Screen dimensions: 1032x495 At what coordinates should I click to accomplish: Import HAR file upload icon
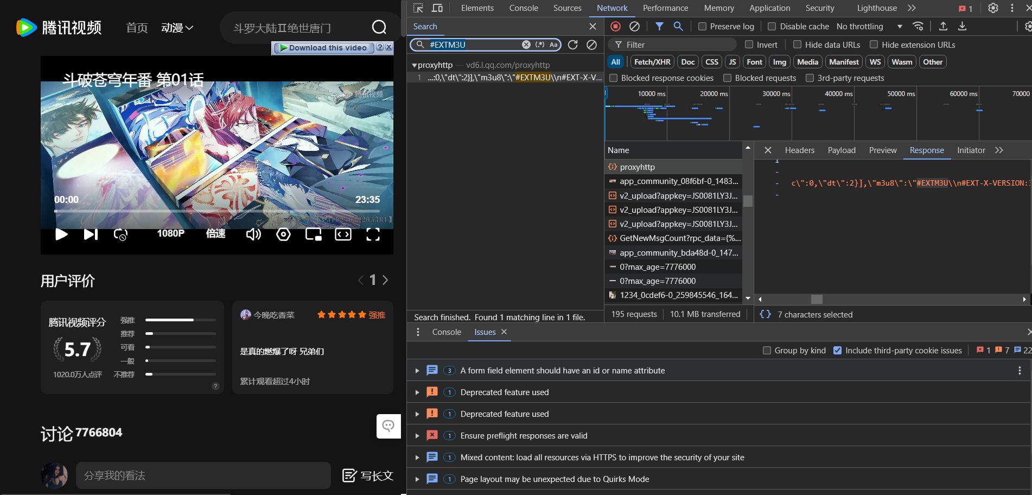[943, 26]
